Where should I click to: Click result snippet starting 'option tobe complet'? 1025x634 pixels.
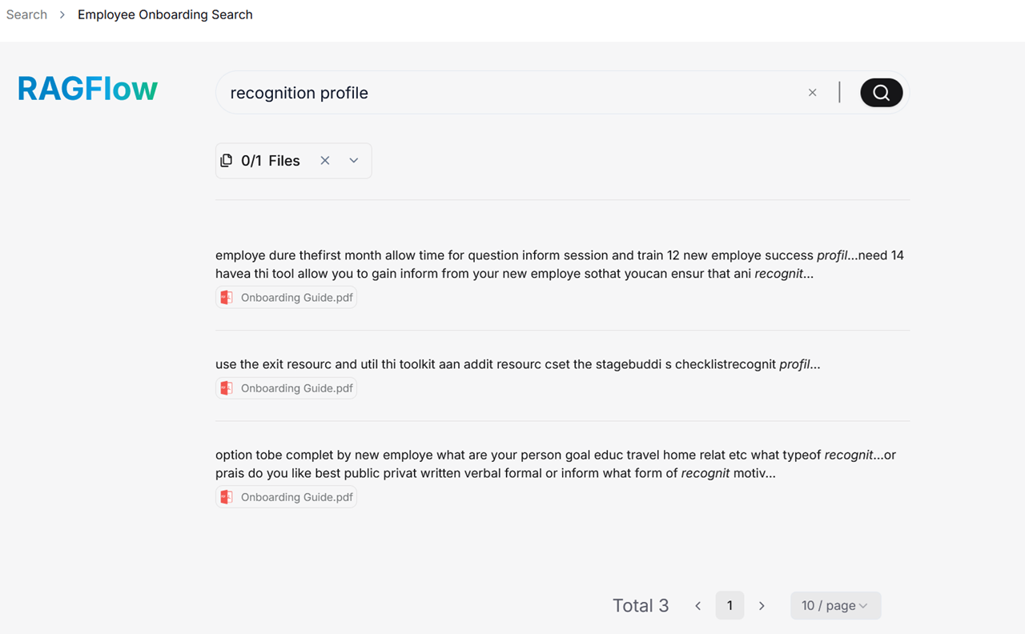coord(556,463)
